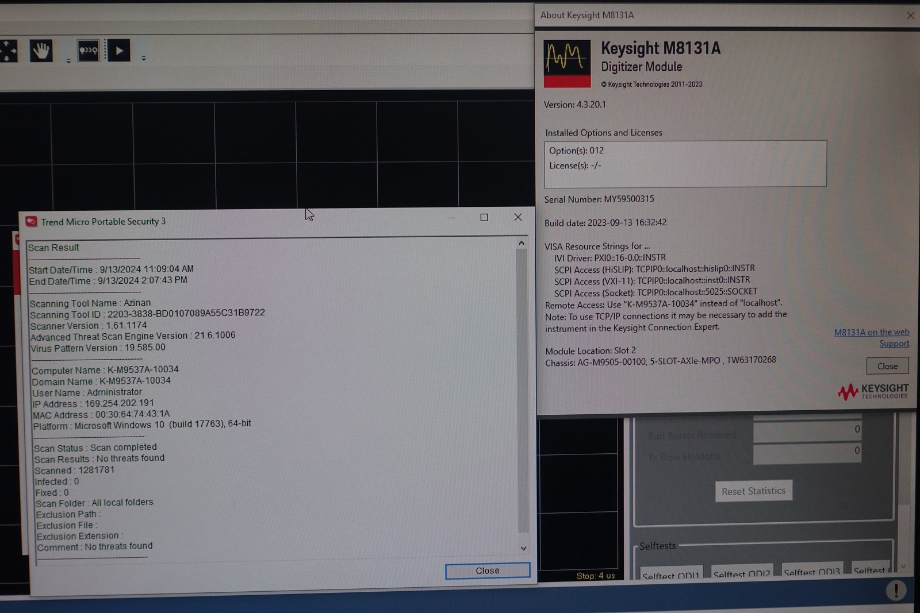Open toolbar overflow arrow after play button
Viewport: 920px width, 613px height.
tap(143, 58)
